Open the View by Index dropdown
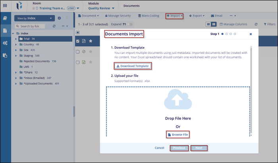Viewport: 278px width, 163px height. click(34, 18)
